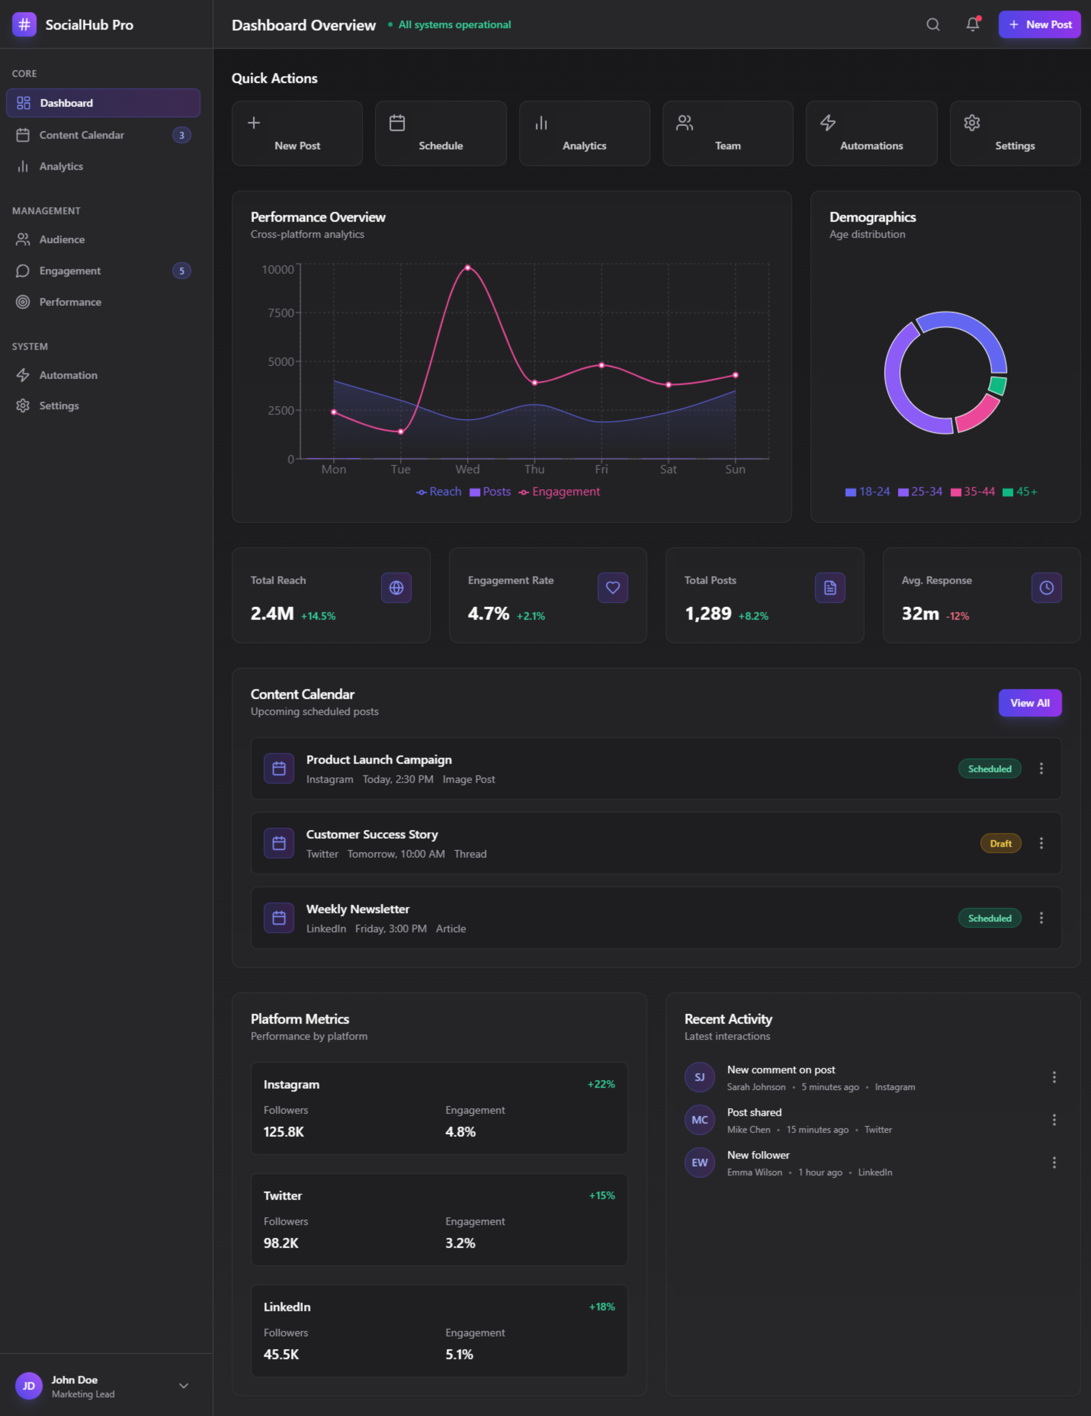Click the All systems operational status
1091x1416 pixels.
point(449,25)
